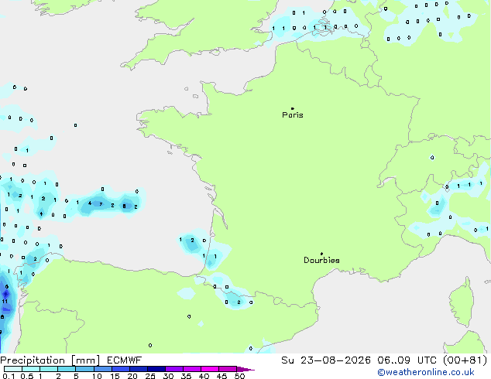Click the 06..09 UTC time text
The width and height of the screenshot is (491, 379).
(407, 360)
